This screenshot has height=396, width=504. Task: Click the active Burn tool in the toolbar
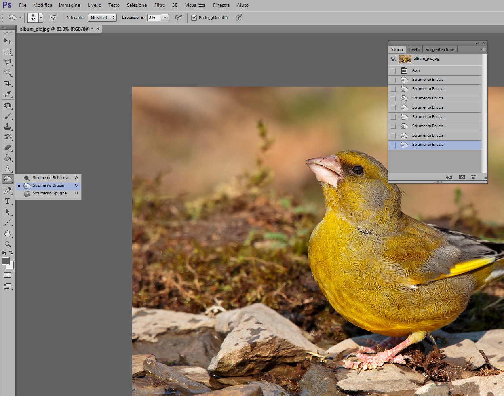[x=8, y=179]
